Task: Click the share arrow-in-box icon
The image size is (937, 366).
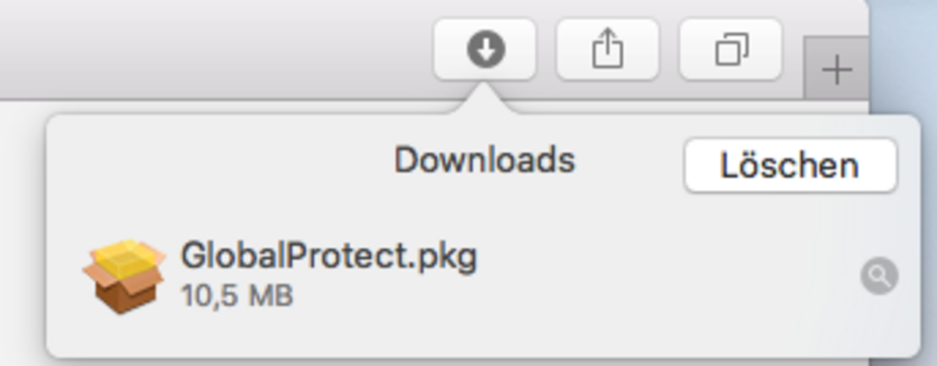Action: tap(607, 51)
